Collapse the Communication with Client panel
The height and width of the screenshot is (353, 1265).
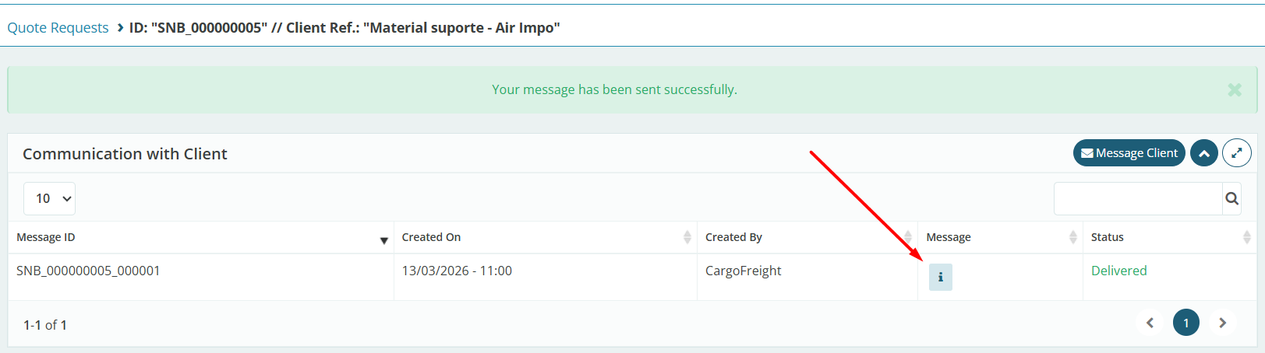coord(1203,153)
